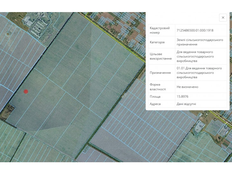Viewport: 232px width, 174px height.
Task: Click cadastral number 7125486500:01:000:1918
Action: (x=195, y=30)
